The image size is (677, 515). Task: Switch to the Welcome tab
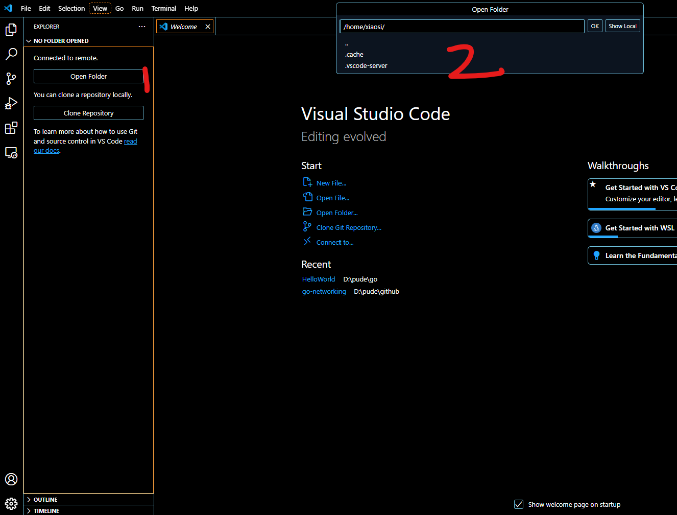click(x=183, y=27)
